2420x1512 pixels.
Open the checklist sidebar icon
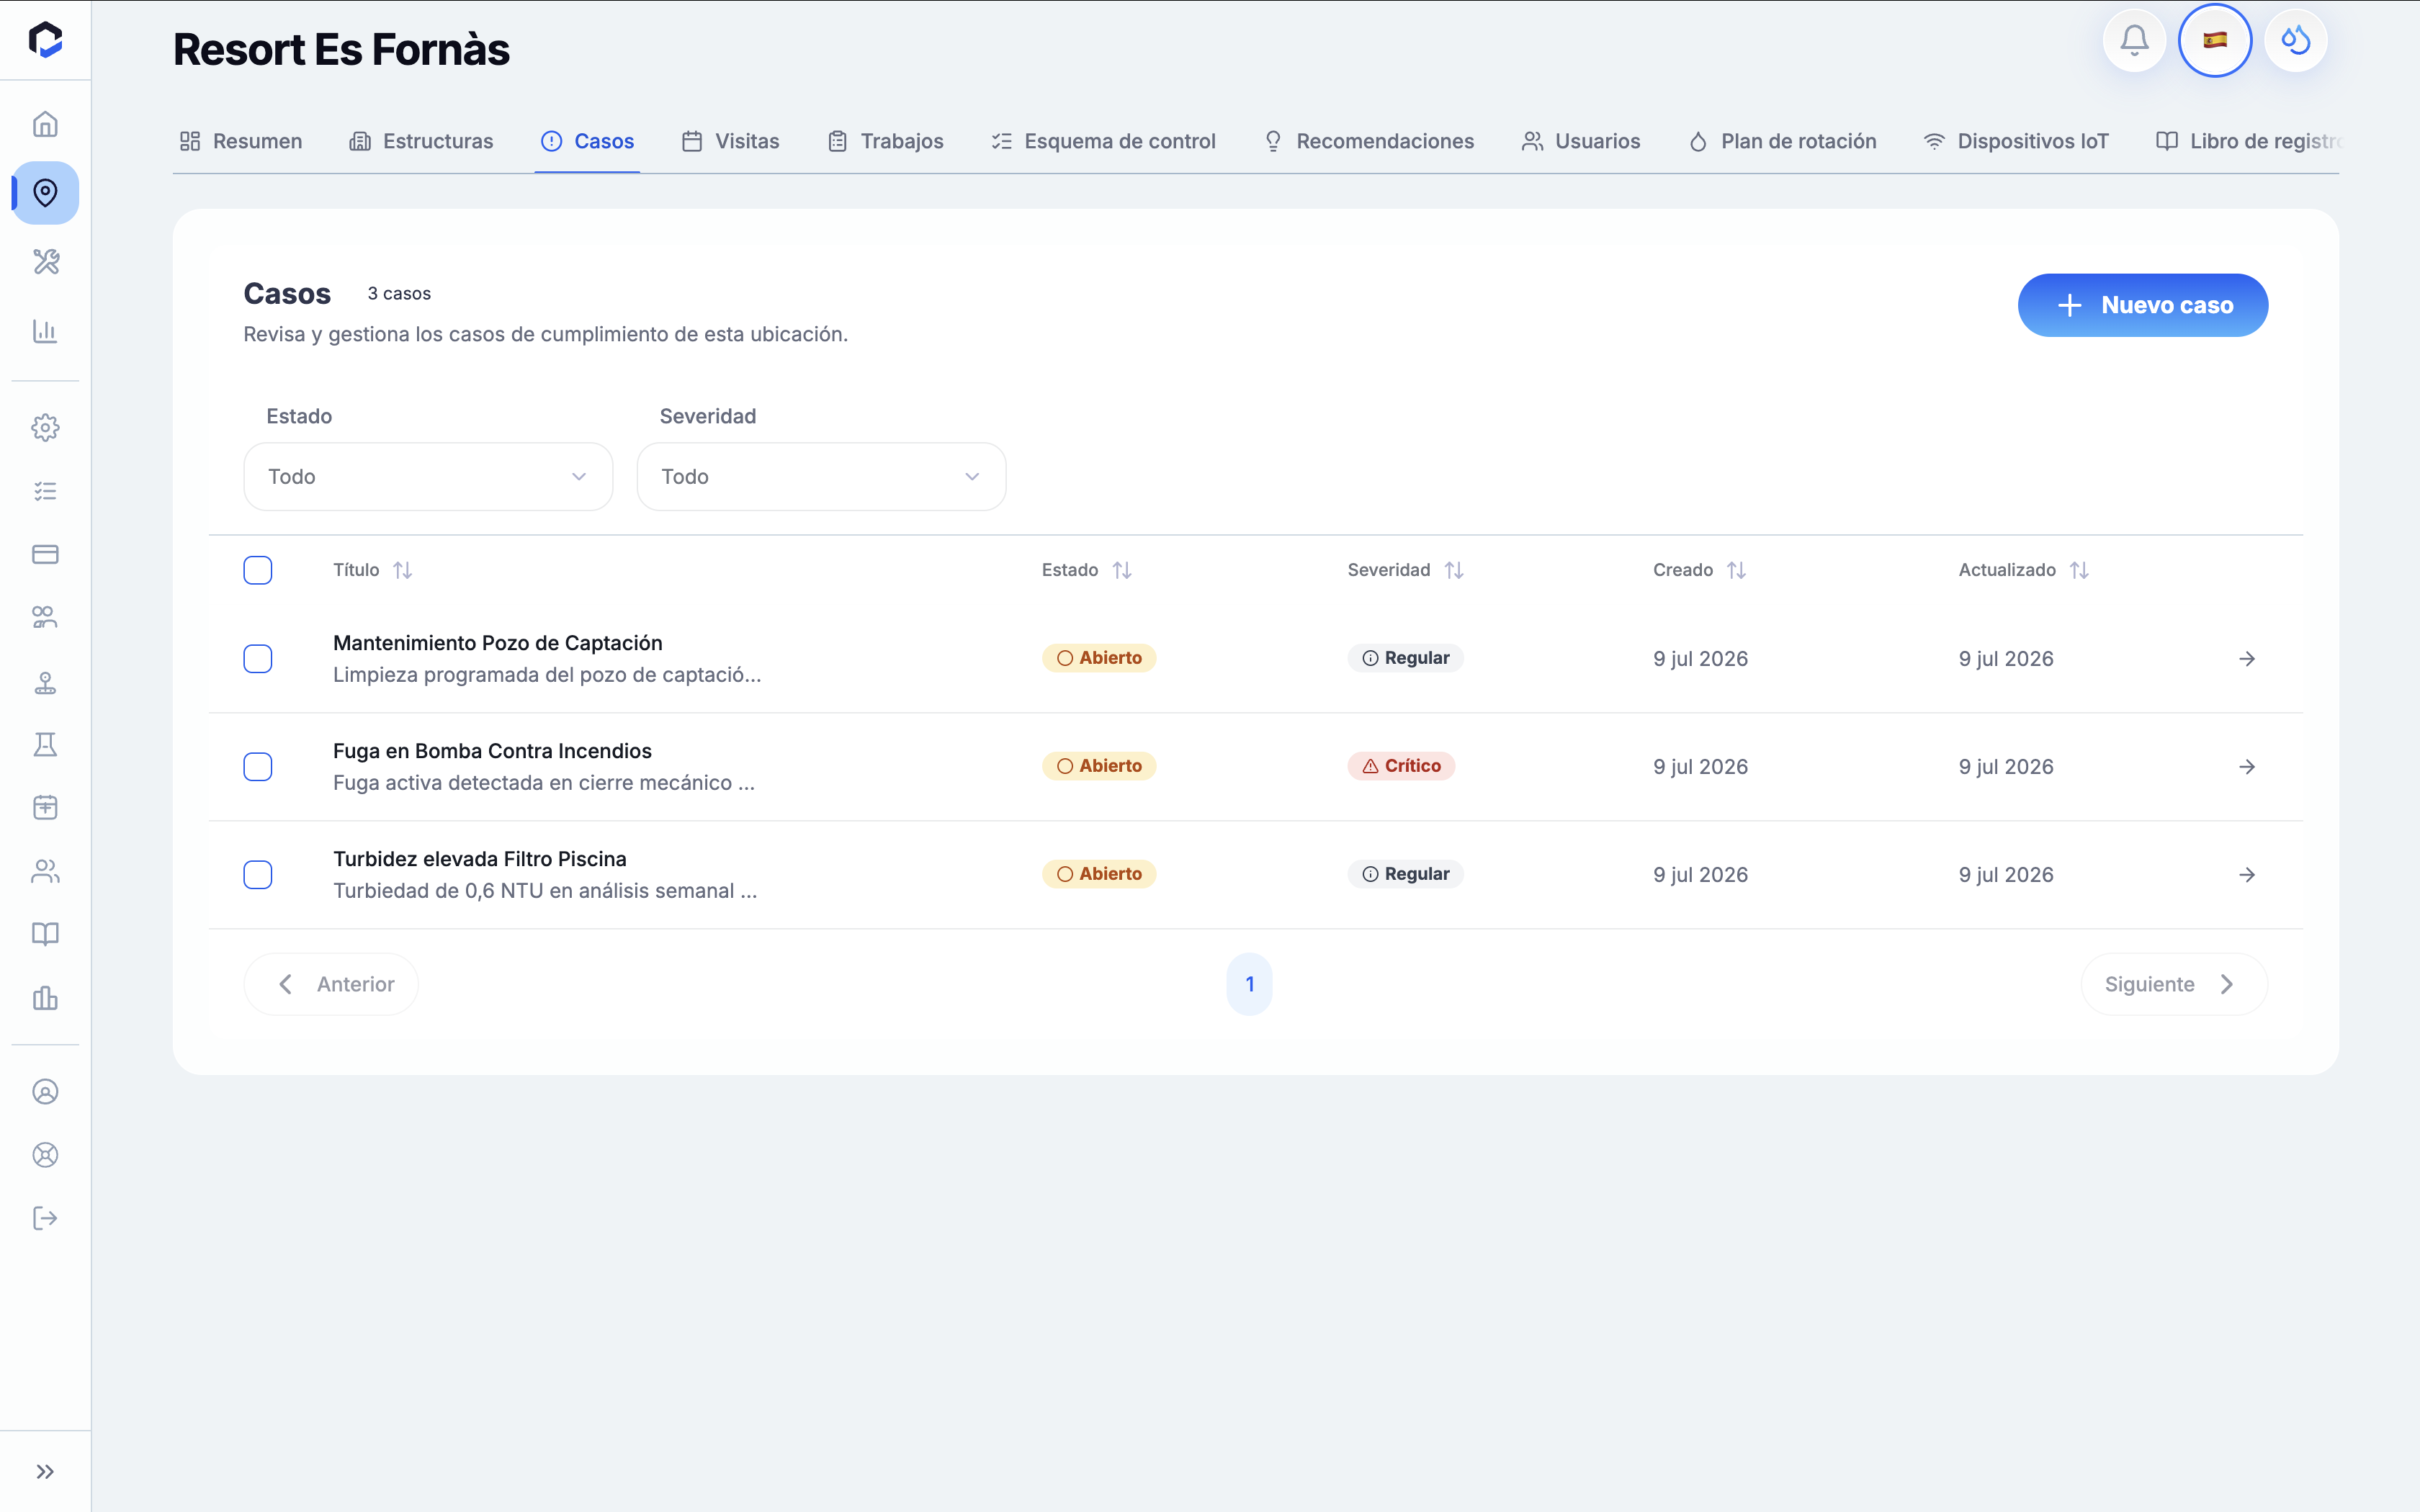(x=45, y=491)
